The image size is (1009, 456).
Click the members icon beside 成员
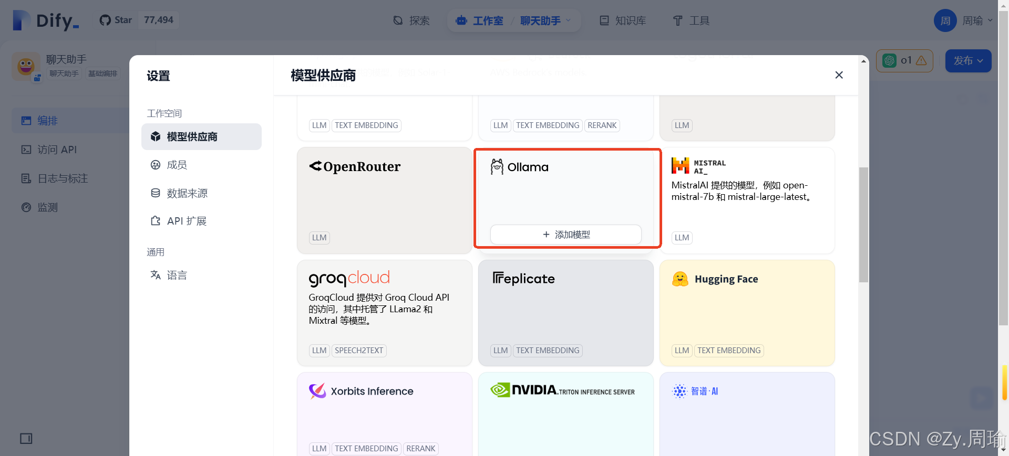click(x=156, y=165)
